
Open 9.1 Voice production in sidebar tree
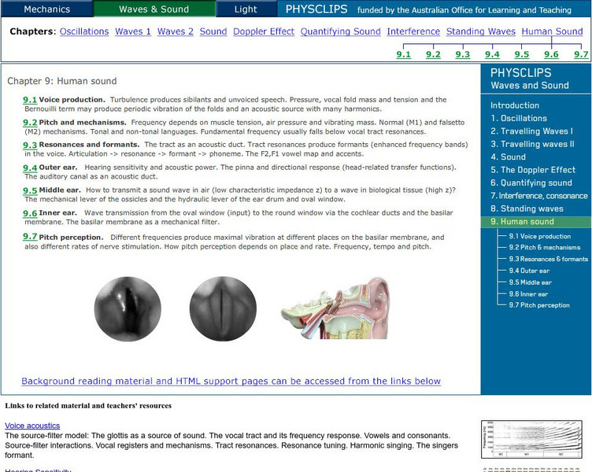click(x=539, y=236)
